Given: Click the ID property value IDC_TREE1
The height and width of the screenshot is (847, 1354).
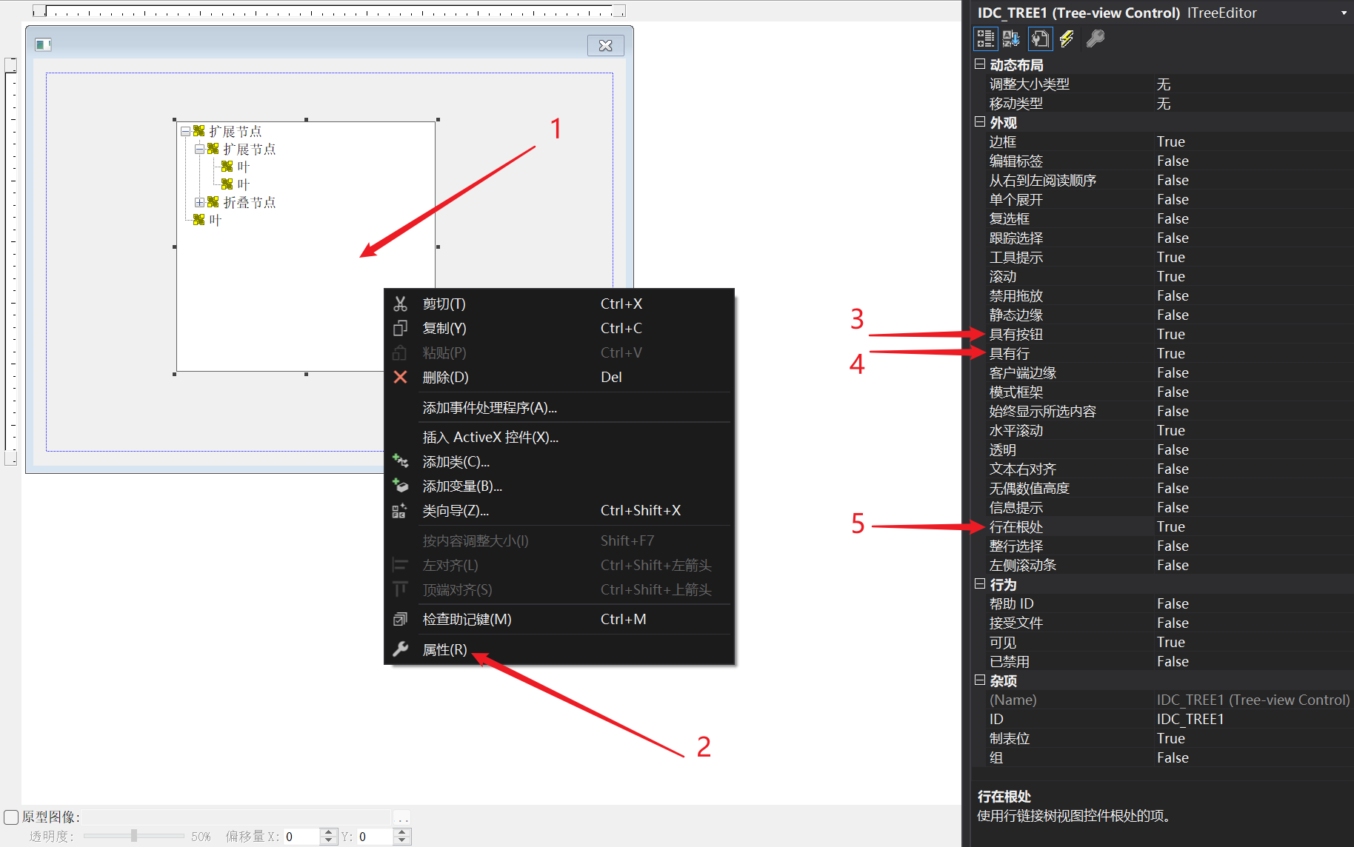Looking at the screenshot, I should 1190,719.
